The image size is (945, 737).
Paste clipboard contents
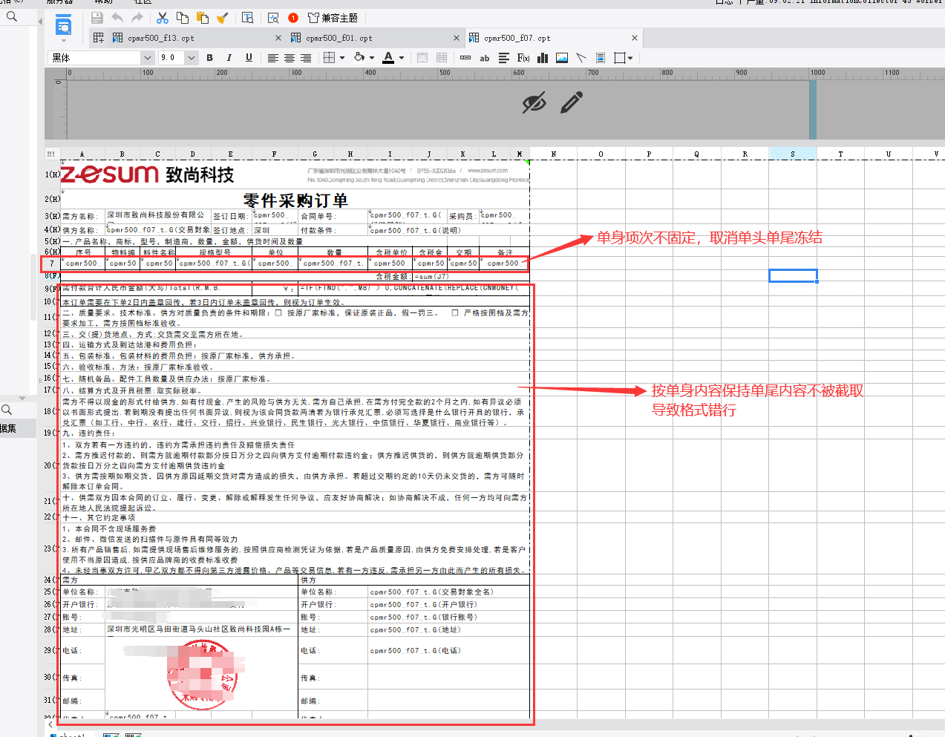(x=203, y=18)
